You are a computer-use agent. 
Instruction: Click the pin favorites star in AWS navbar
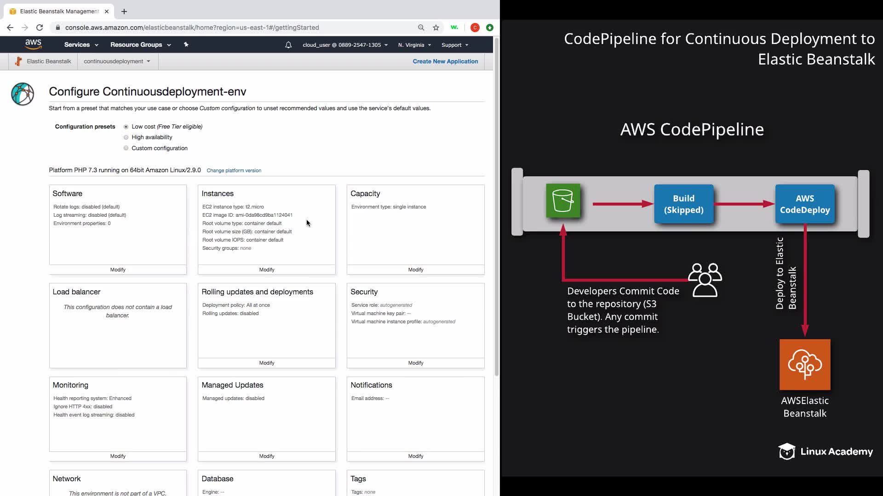[186, 45]
